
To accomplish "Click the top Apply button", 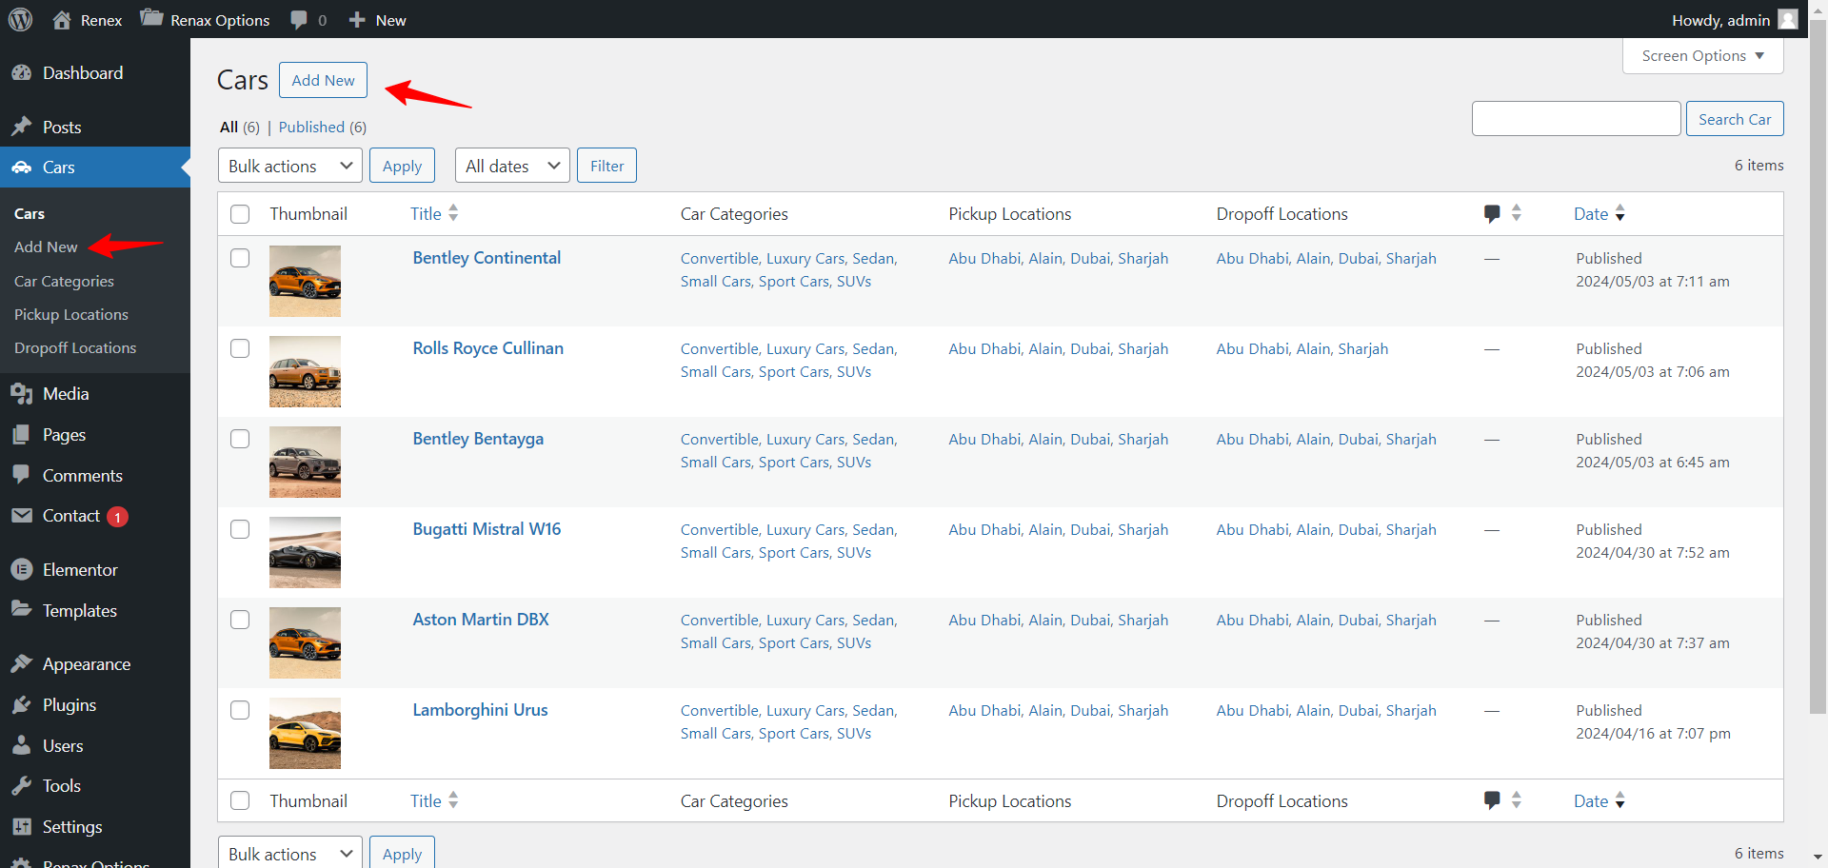I will 402,166.
